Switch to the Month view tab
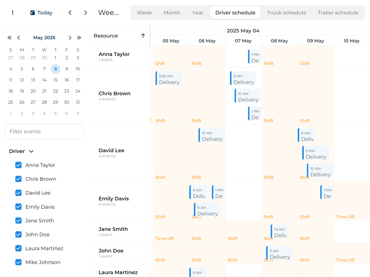 [x=172, y=12]
